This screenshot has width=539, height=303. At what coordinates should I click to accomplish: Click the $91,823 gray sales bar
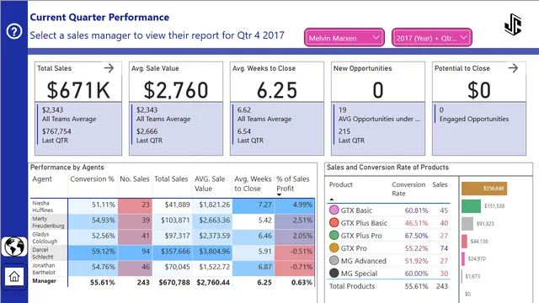pos(467,224)
